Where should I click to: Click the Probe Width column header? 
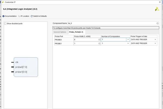(87, 36)
